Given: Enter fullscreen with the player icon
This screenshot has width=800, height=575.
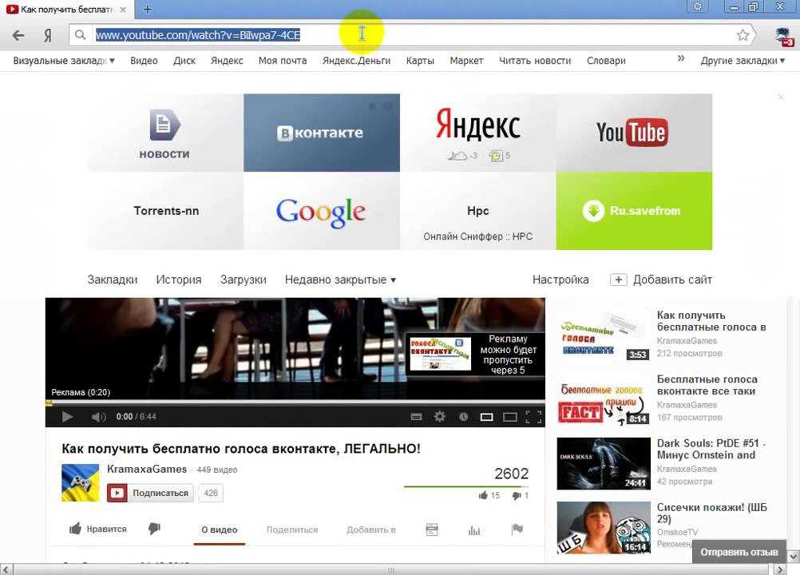Looking at the screenshot, I should click(x=533, y=417).
